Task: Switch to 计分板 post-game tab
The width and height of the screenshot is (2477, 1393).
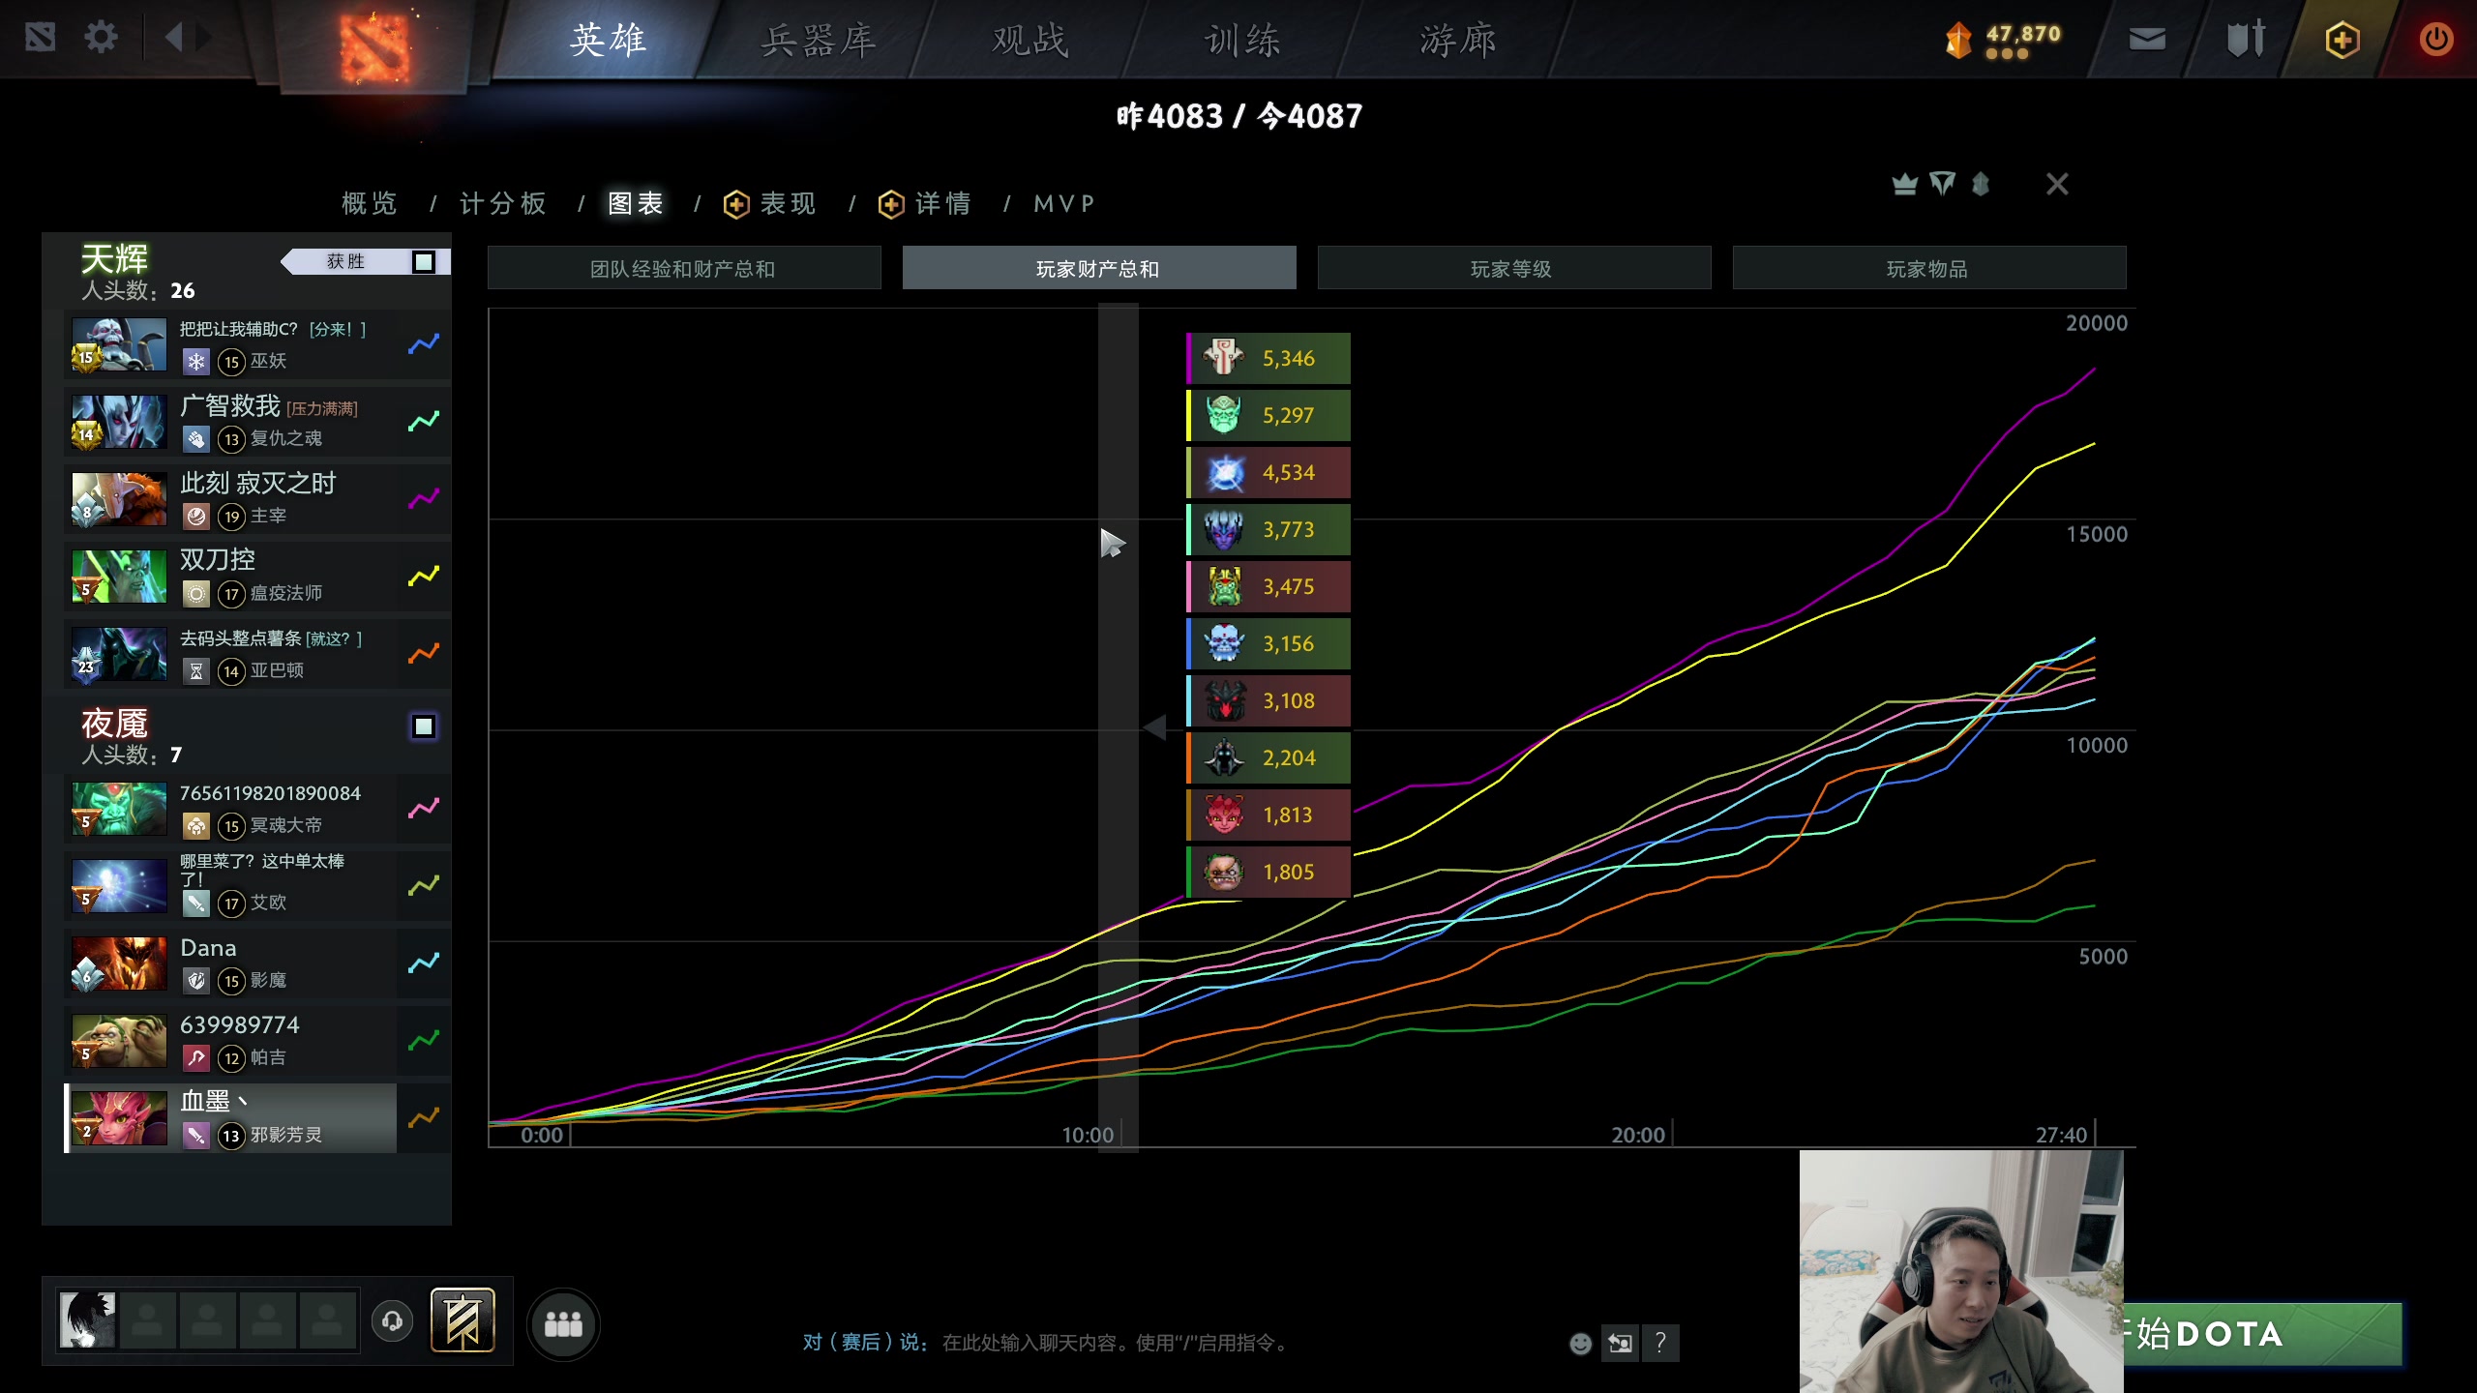Action: point(503,203)
